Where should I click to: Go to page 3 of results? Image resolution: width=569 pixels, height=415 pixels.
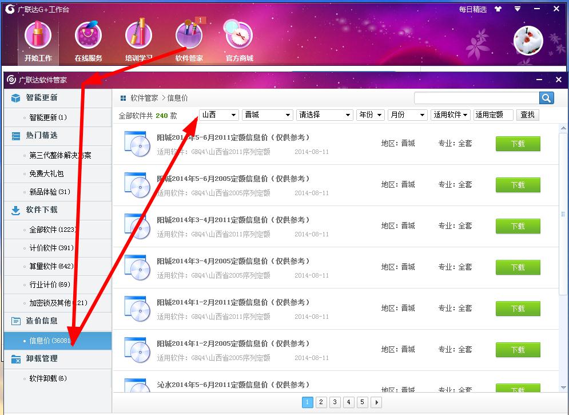[335, 402]
